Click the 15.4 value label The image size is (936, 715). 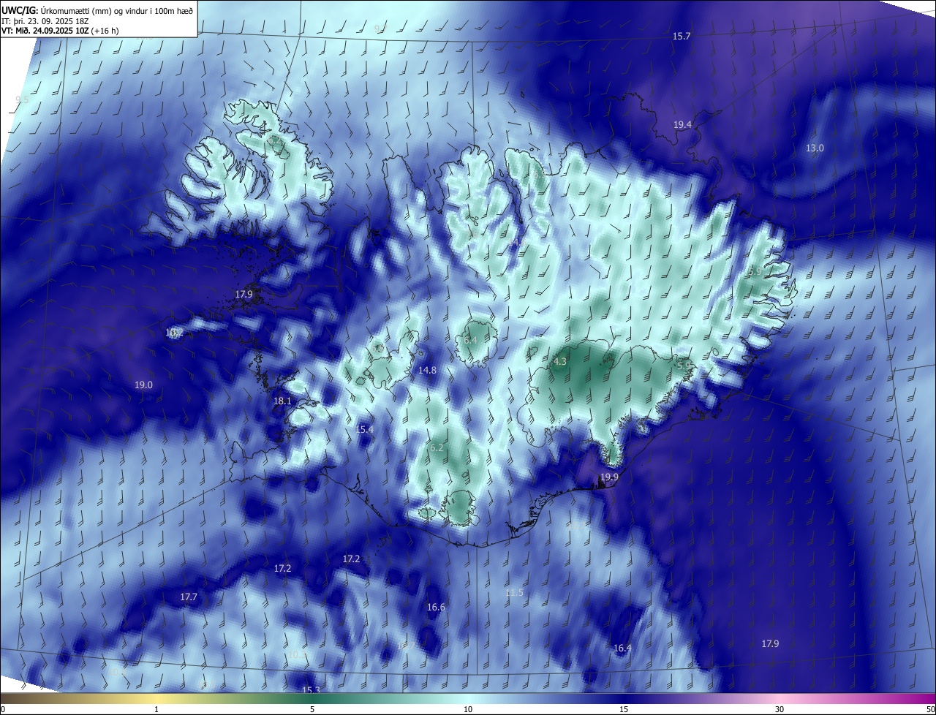click(364, 429)
